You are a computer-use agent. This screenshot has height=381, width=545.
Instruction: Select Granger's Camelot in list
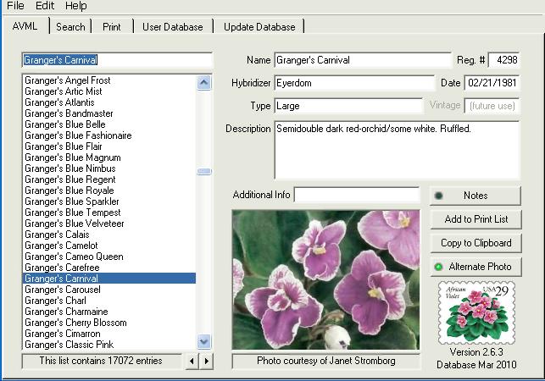109,246
